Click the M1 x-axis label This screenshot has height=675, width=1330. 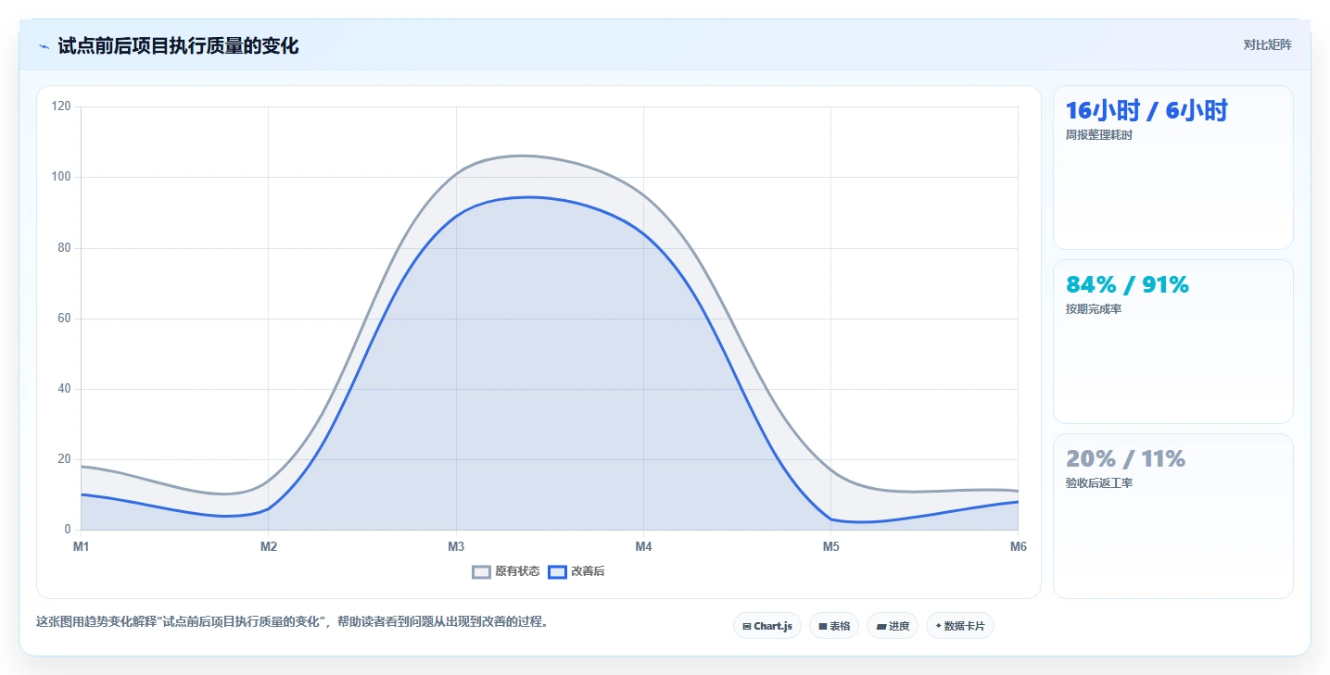(x=82, y=546)
